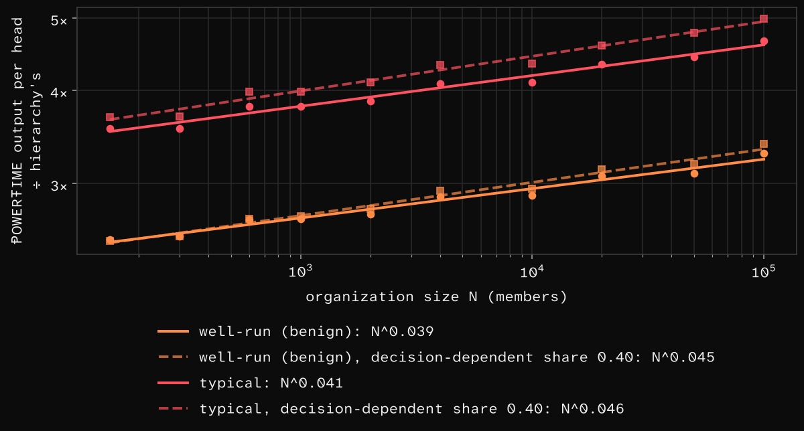Click the y-axis tick label '3×'
This screenshot has height=431, width=804.
click(60, 185)
